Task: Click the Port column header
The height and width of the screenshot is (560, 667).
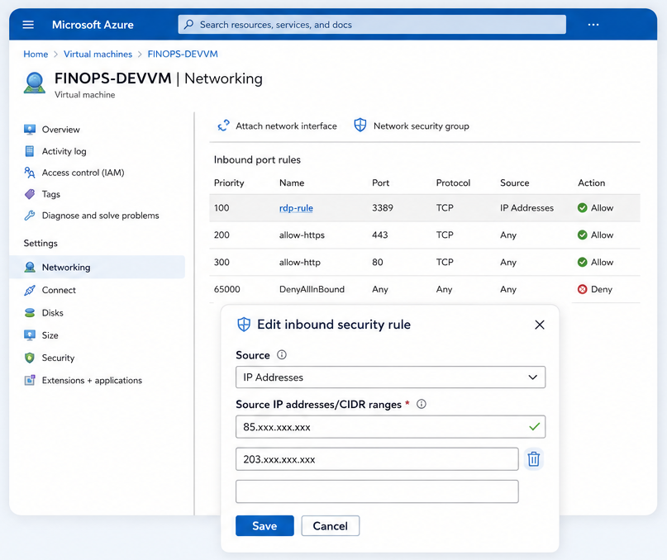Action: (380, 183)
